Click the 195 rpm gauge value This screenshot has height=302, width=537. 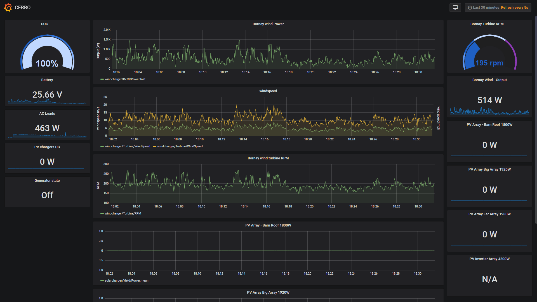pos(489,63)
